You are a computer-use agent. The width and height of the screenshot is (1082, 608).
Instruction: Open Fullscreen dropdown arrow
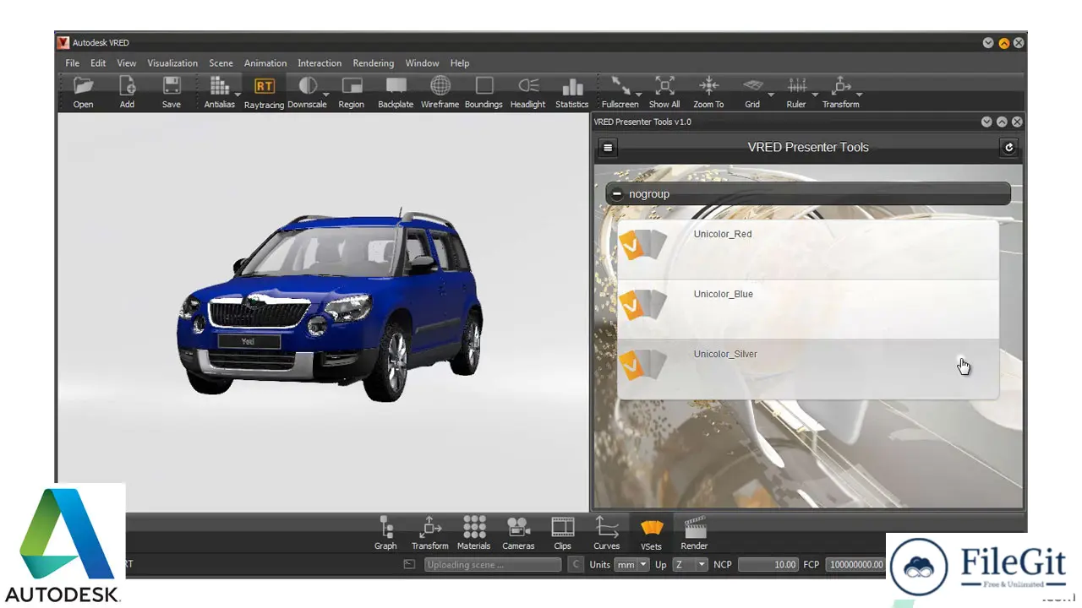639,94
